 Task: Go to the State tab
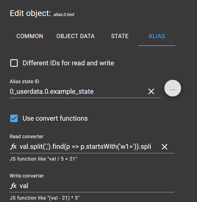(x=120, y=36)
